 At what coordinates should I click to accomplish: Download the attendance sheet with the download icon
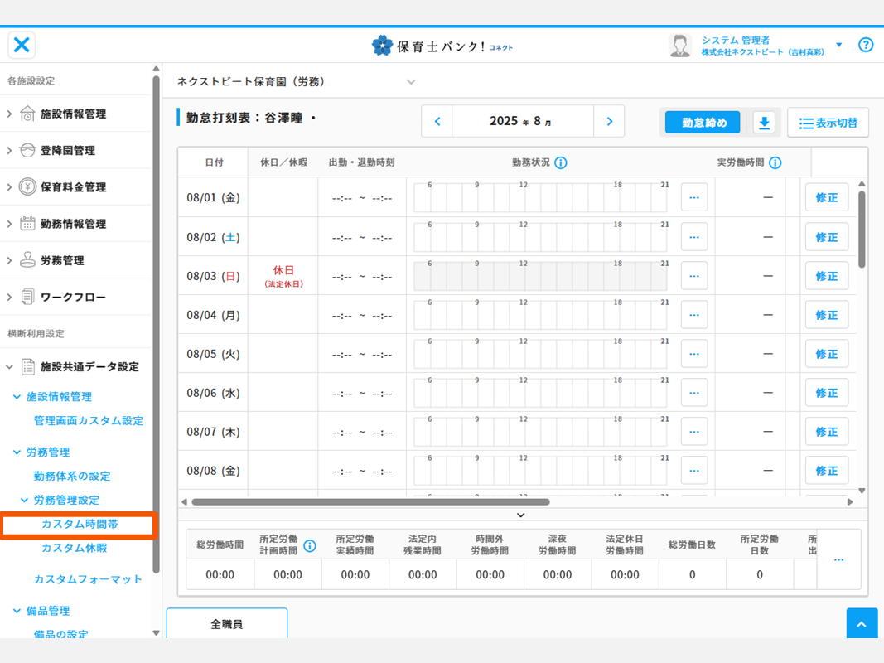(764, 123)
